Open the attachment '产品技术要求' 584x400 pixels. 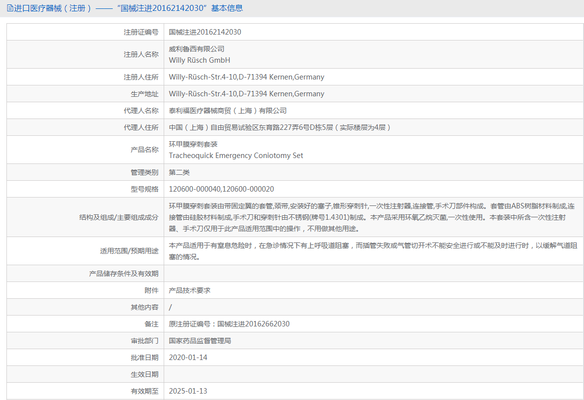pyautogui.click(x=189, y=290)
